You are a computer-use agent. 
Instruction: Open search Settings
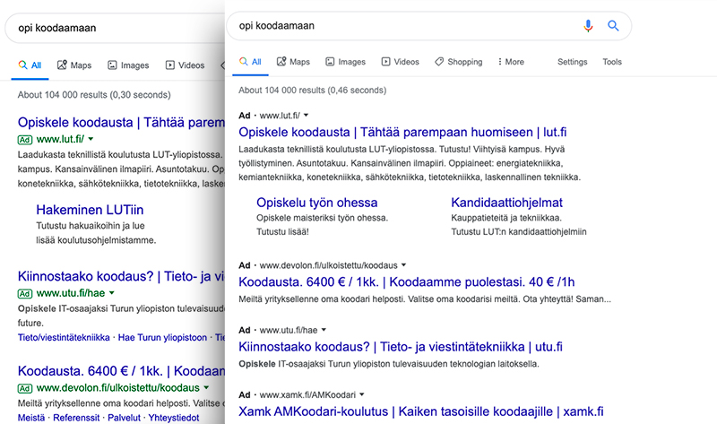tap(572, 62)
